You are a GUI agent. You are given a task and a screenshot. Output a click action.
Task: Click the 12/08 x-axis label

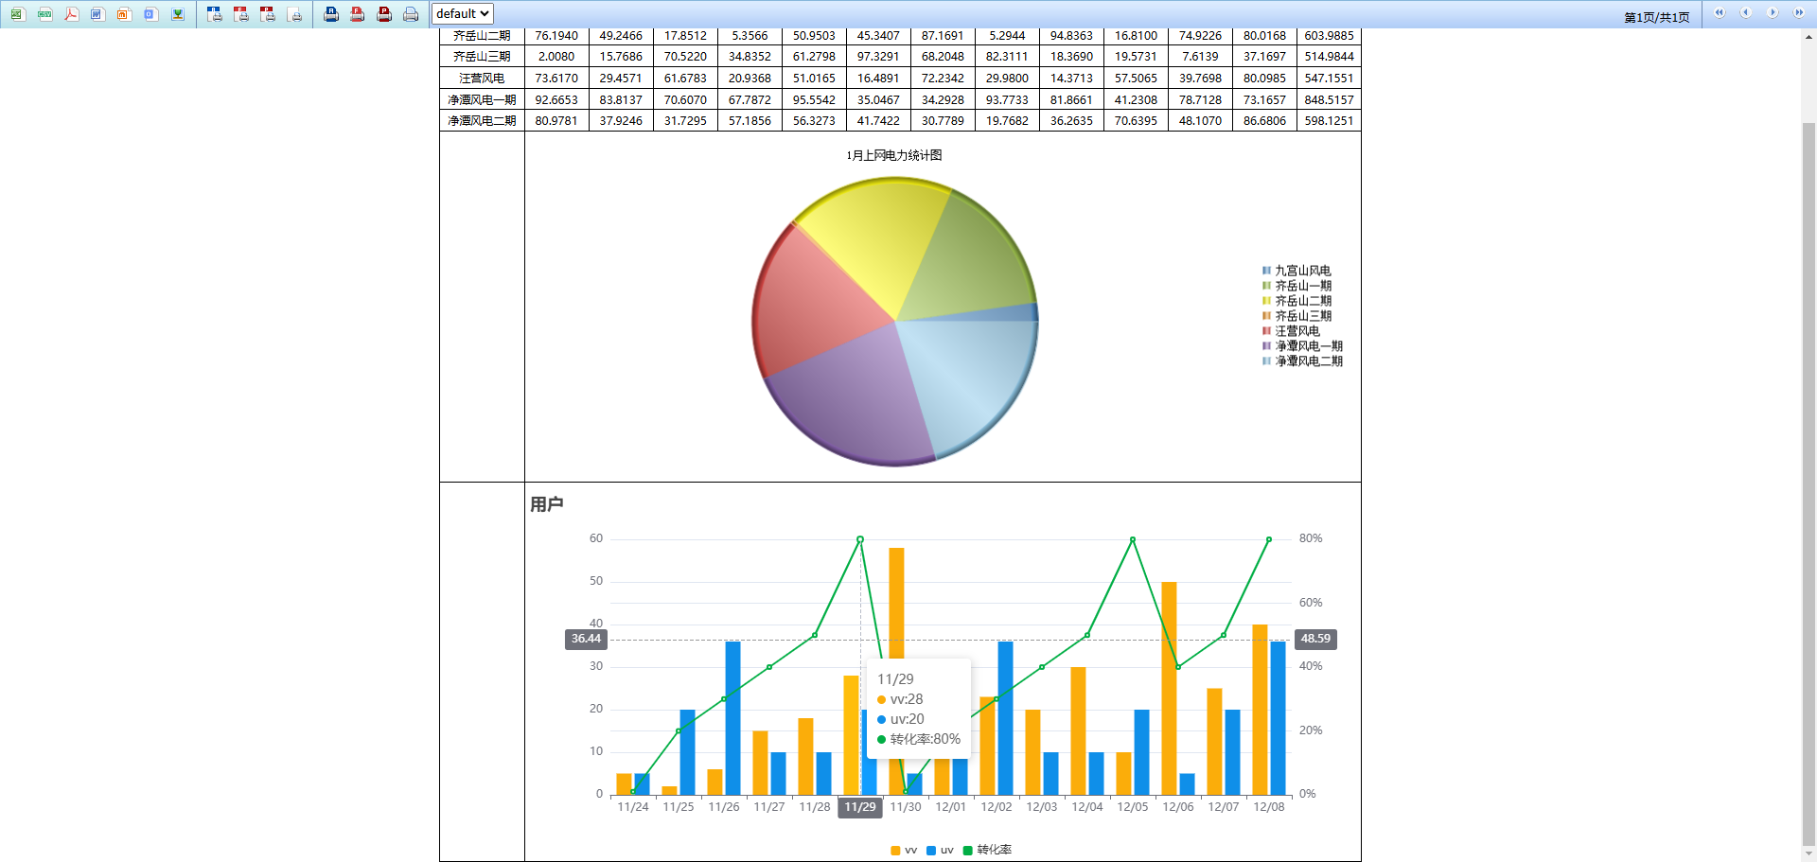1269,807
